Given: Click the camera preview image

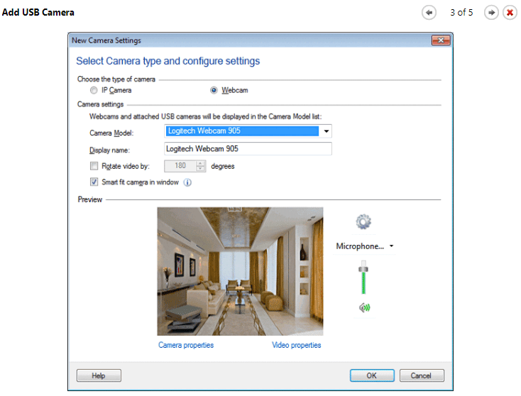Looking at the screenshot, I should (x=240, y=271).
